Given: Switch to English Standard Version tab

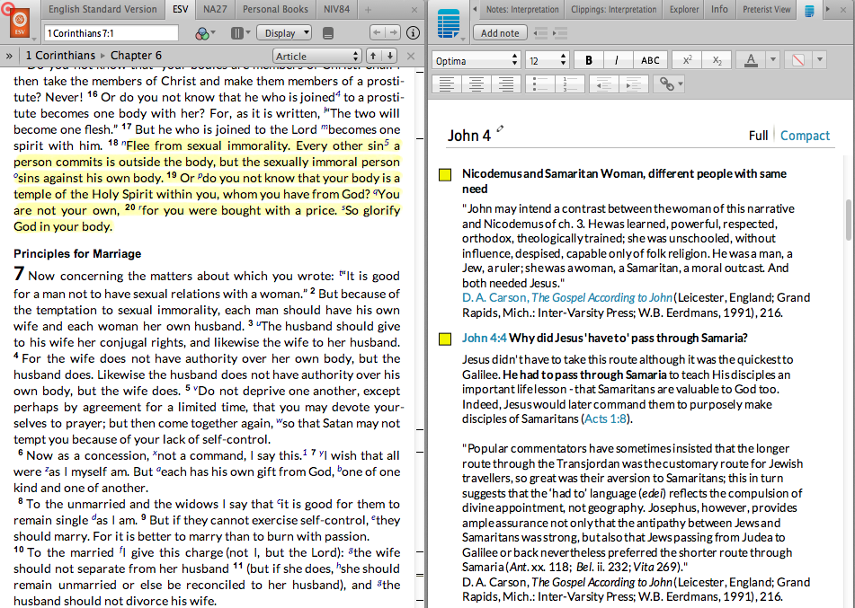Looking at the screenshot, I should click(102, 9).
